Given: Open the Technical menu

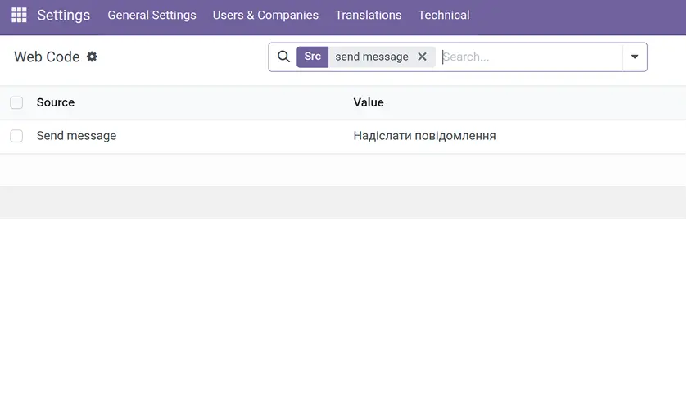Looking at the screenshot, I should pyautogui.click(x=443, y=16).
